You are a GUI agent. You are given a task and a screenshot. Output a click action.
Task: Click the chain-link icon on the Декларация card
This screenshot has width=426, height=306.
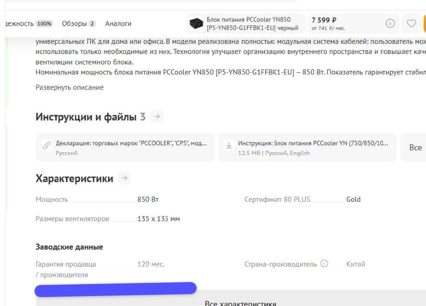(x=46, y=146)
